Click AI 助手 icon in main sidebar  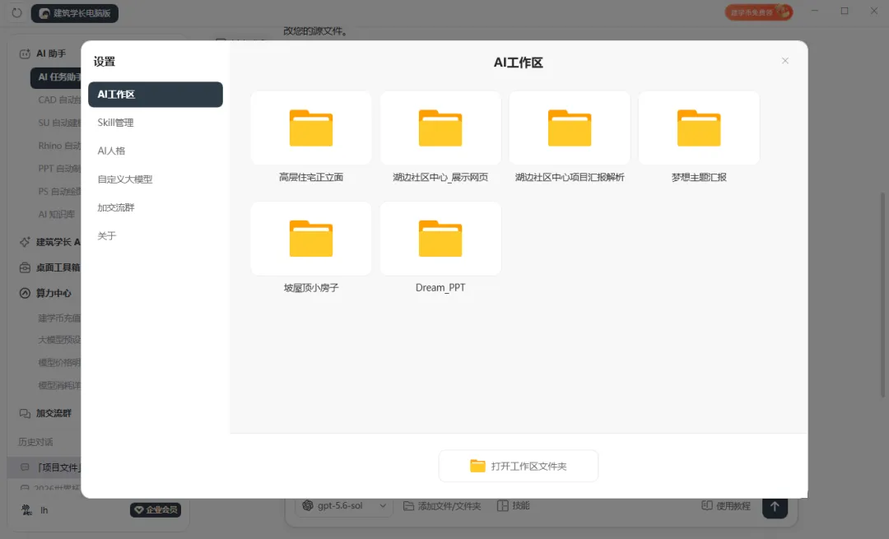(x=25, y=53)
